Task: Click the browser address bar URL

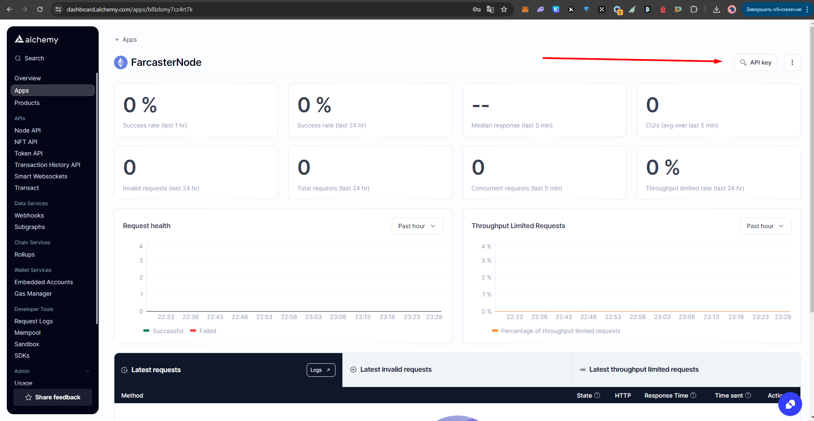Action: click(x=130, y=9)
